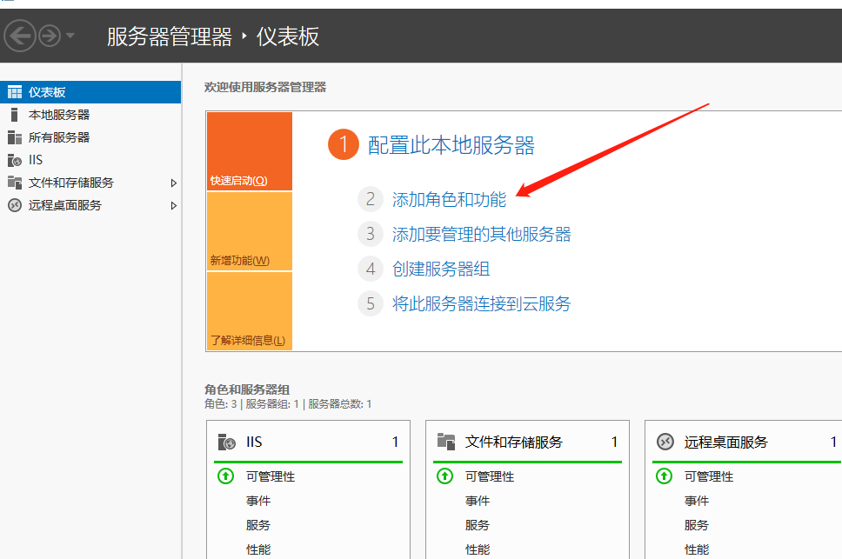Click the 本地服务器 server icon

(x=15, y=115)
